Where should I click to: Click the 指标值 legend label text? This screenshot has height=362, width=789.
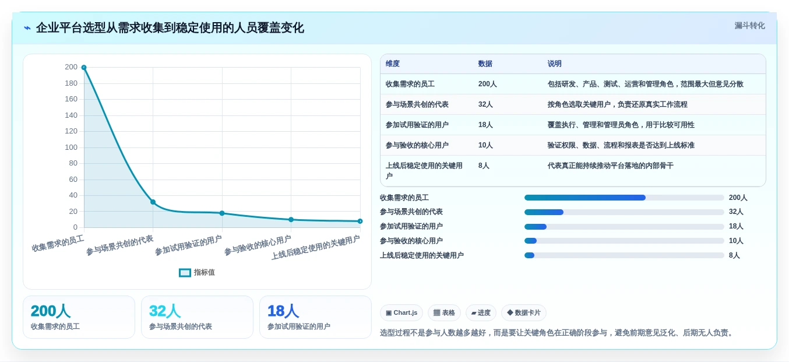pos(205,272)
